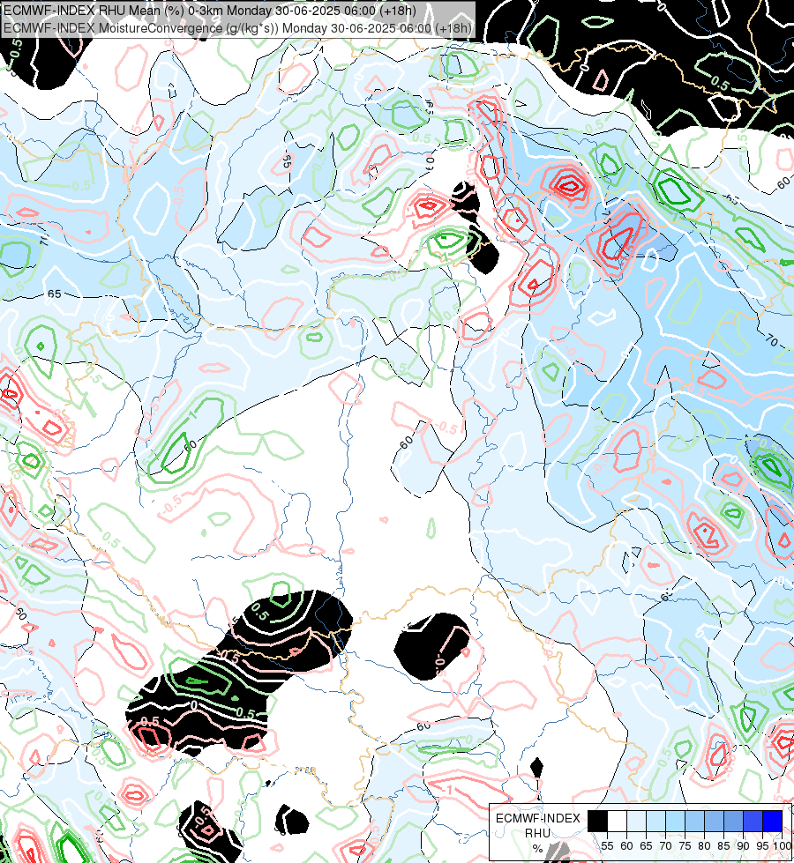Pick the 90-95% legend swatch
This screenshot has width=794, height=863.
[753, 821]
